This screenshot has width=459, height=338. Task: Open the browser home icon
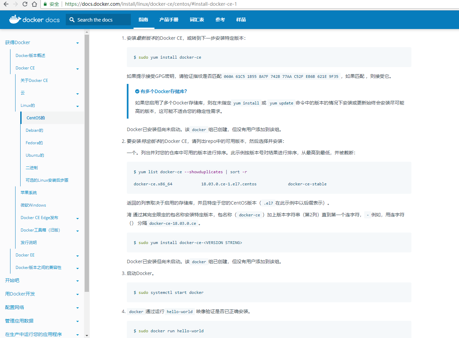pos(34,4)
